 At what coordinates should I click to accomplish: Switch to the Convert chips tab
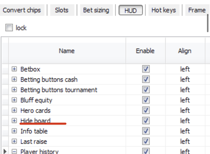[x=22, y=10]
